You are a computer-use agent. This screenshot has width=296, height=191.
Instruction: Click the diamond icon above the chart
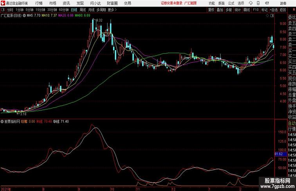267,16
